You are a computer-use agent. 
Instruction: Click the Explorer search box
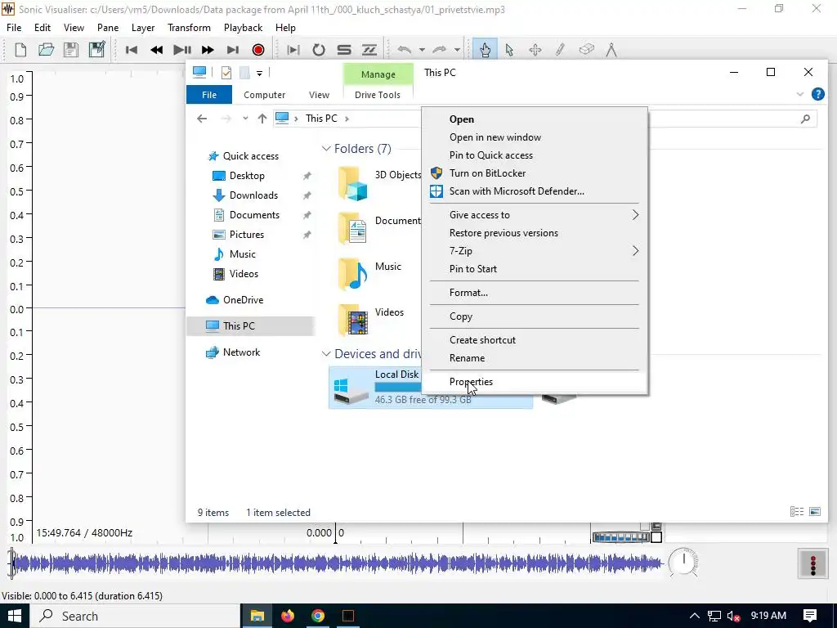732,119
